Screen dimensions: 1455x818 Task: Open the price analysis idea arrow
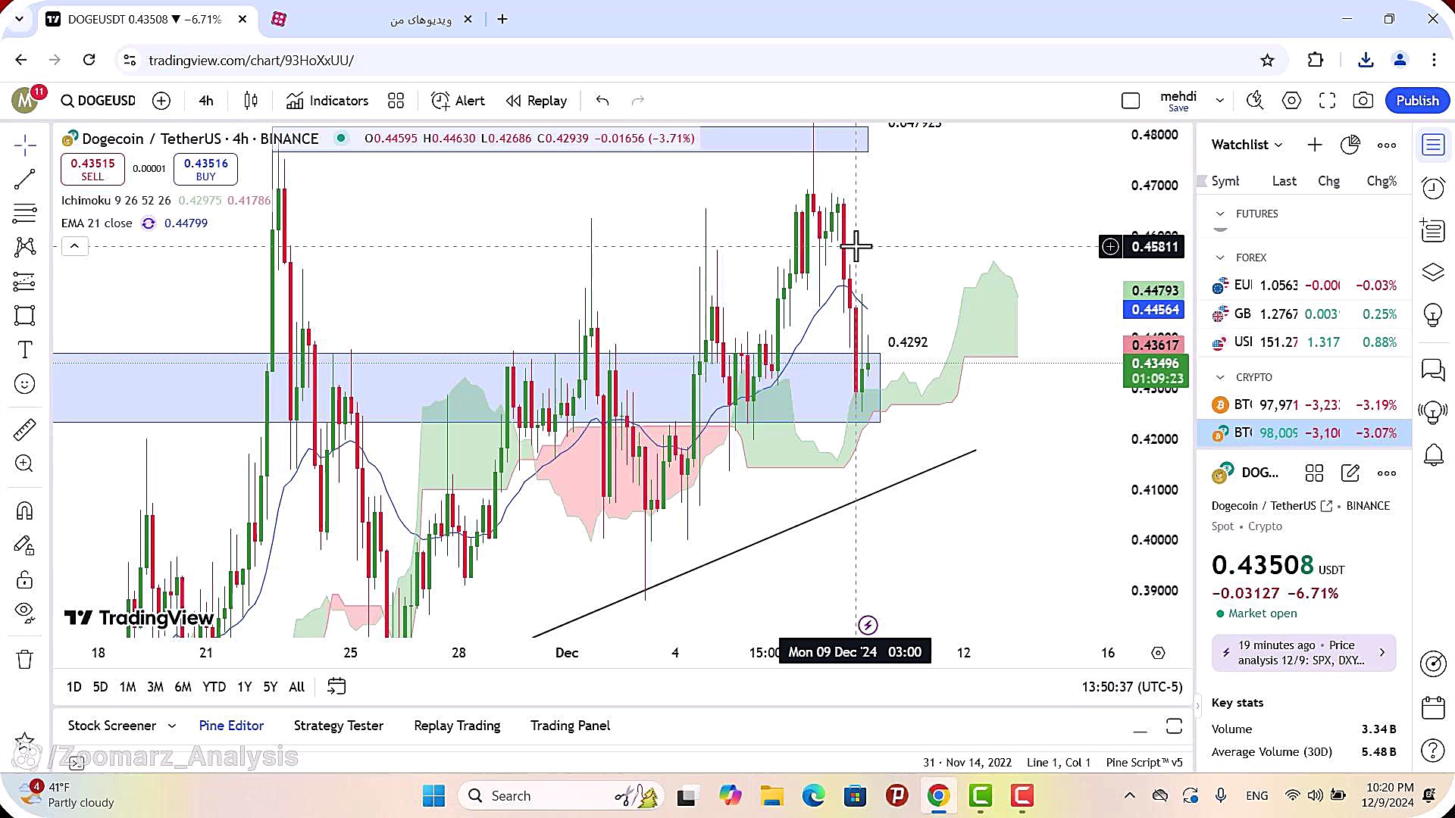pos(1381,652)
